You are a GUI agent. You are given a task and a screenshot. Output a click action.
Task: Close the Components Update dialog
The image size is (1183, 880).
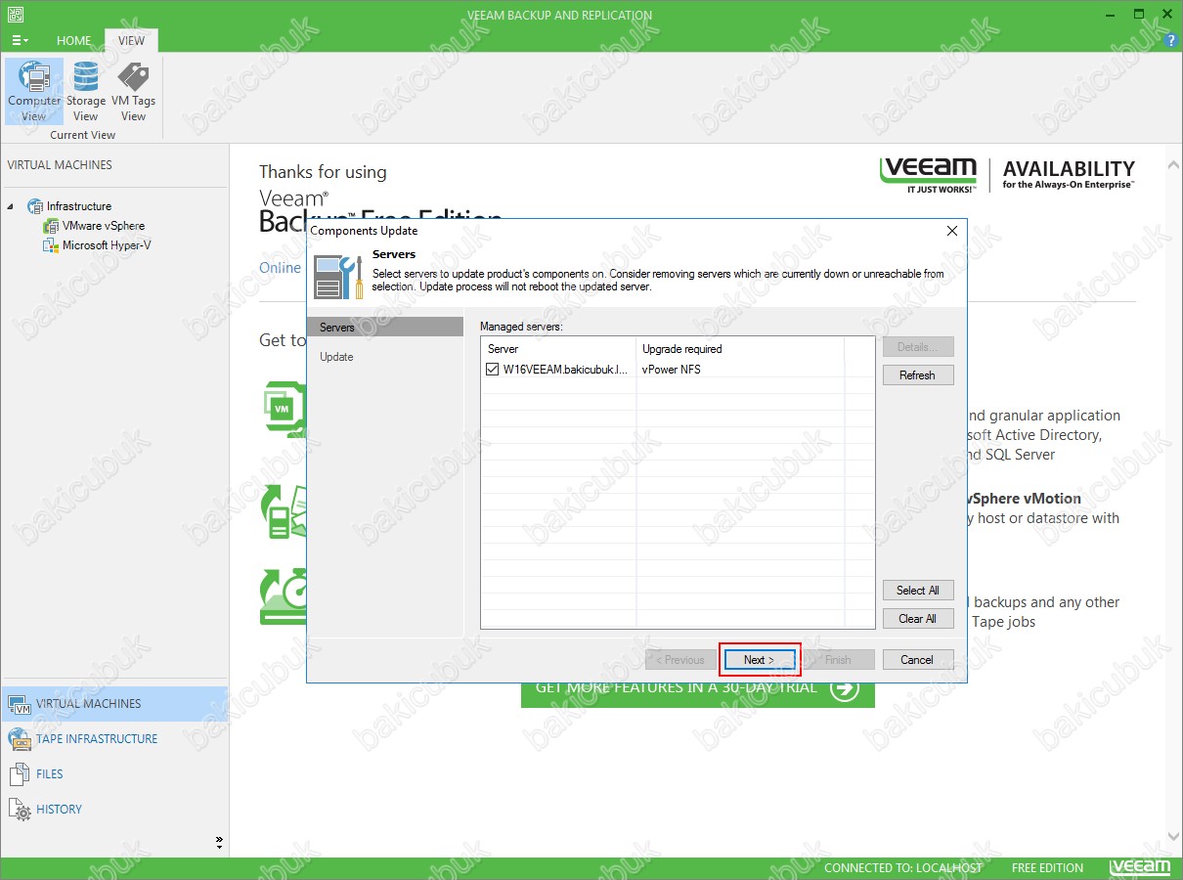coord(952,231)
